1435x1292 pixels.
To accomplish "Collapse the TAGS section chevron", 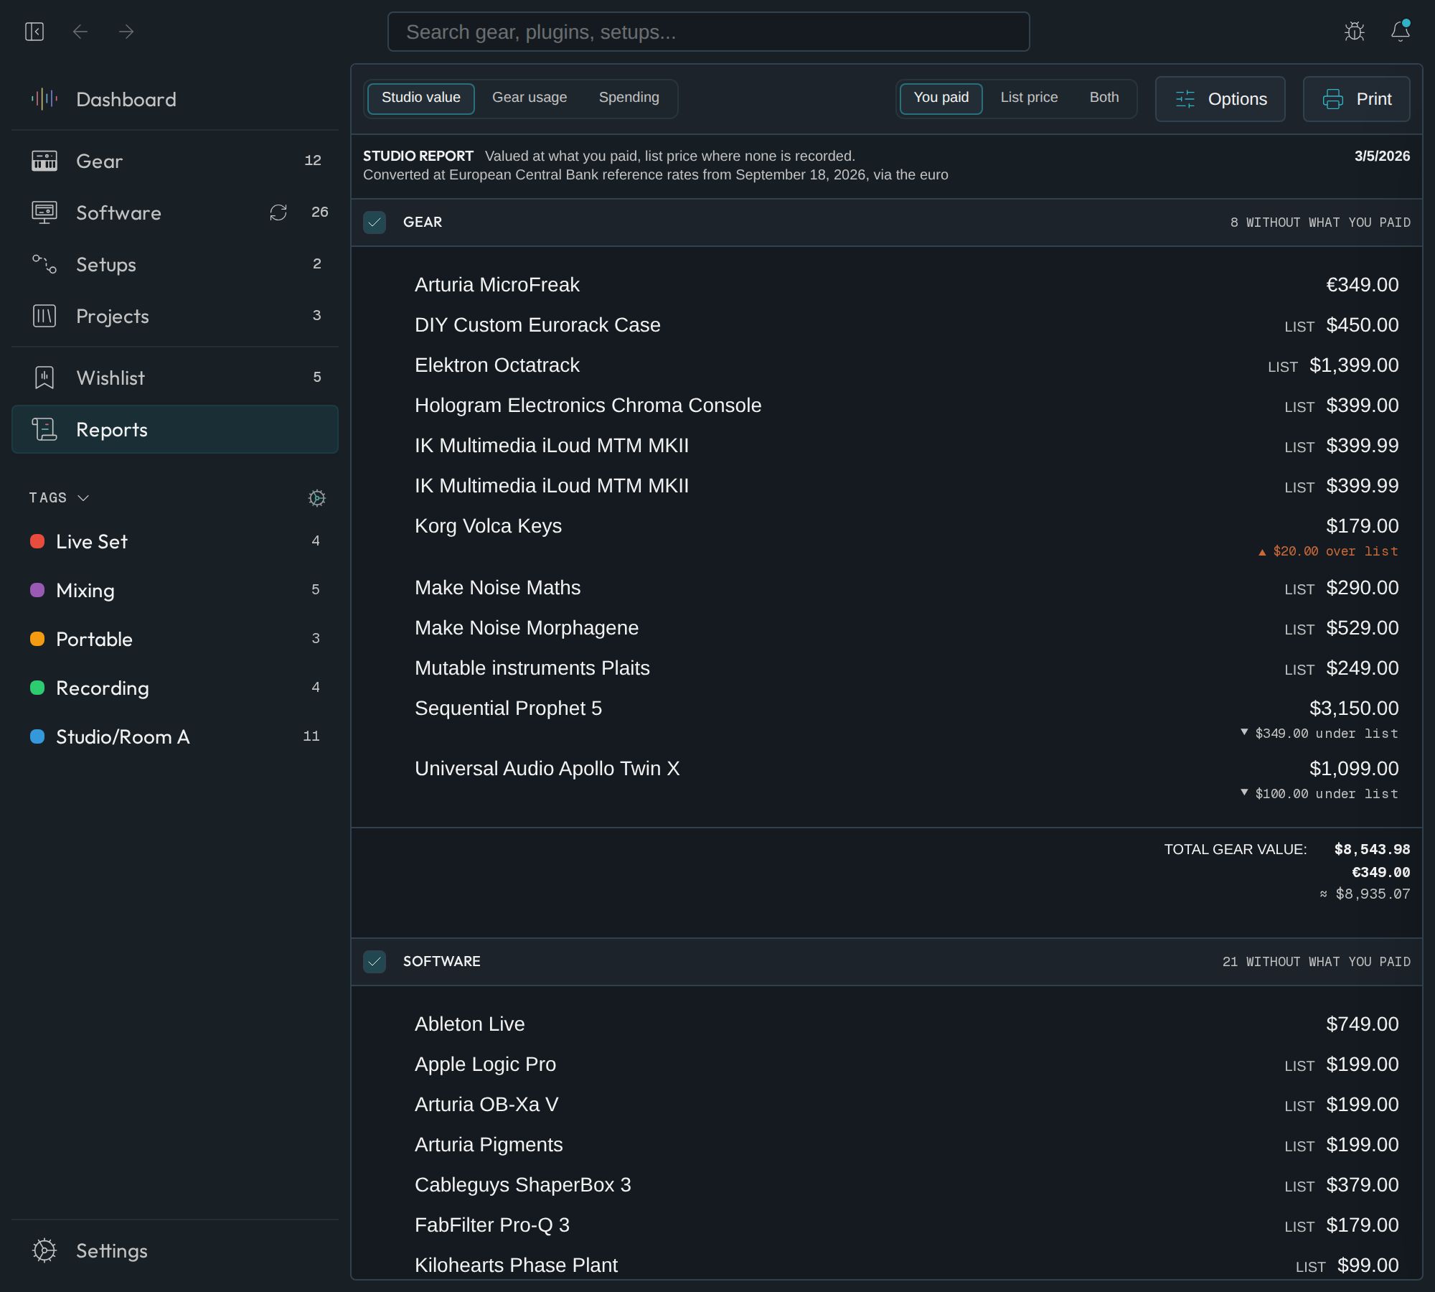I will click(x=83, y=498).
